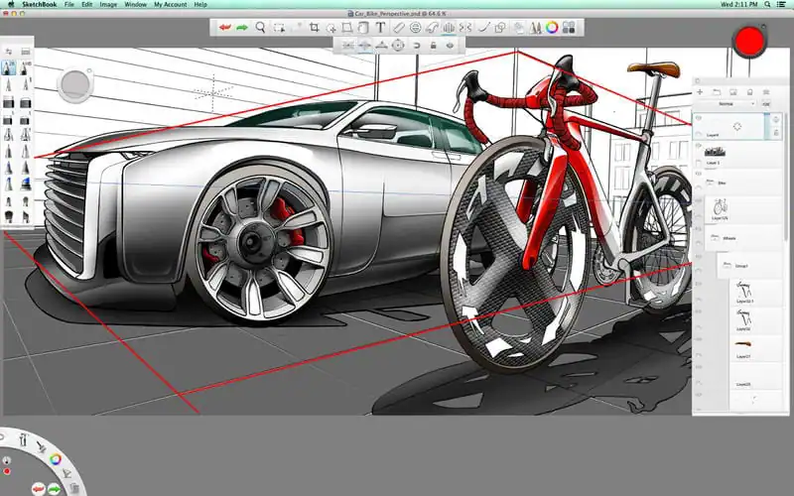The image size is (794, 496).
Task: Open the Copic color library icon
Action: click(569, 28)
